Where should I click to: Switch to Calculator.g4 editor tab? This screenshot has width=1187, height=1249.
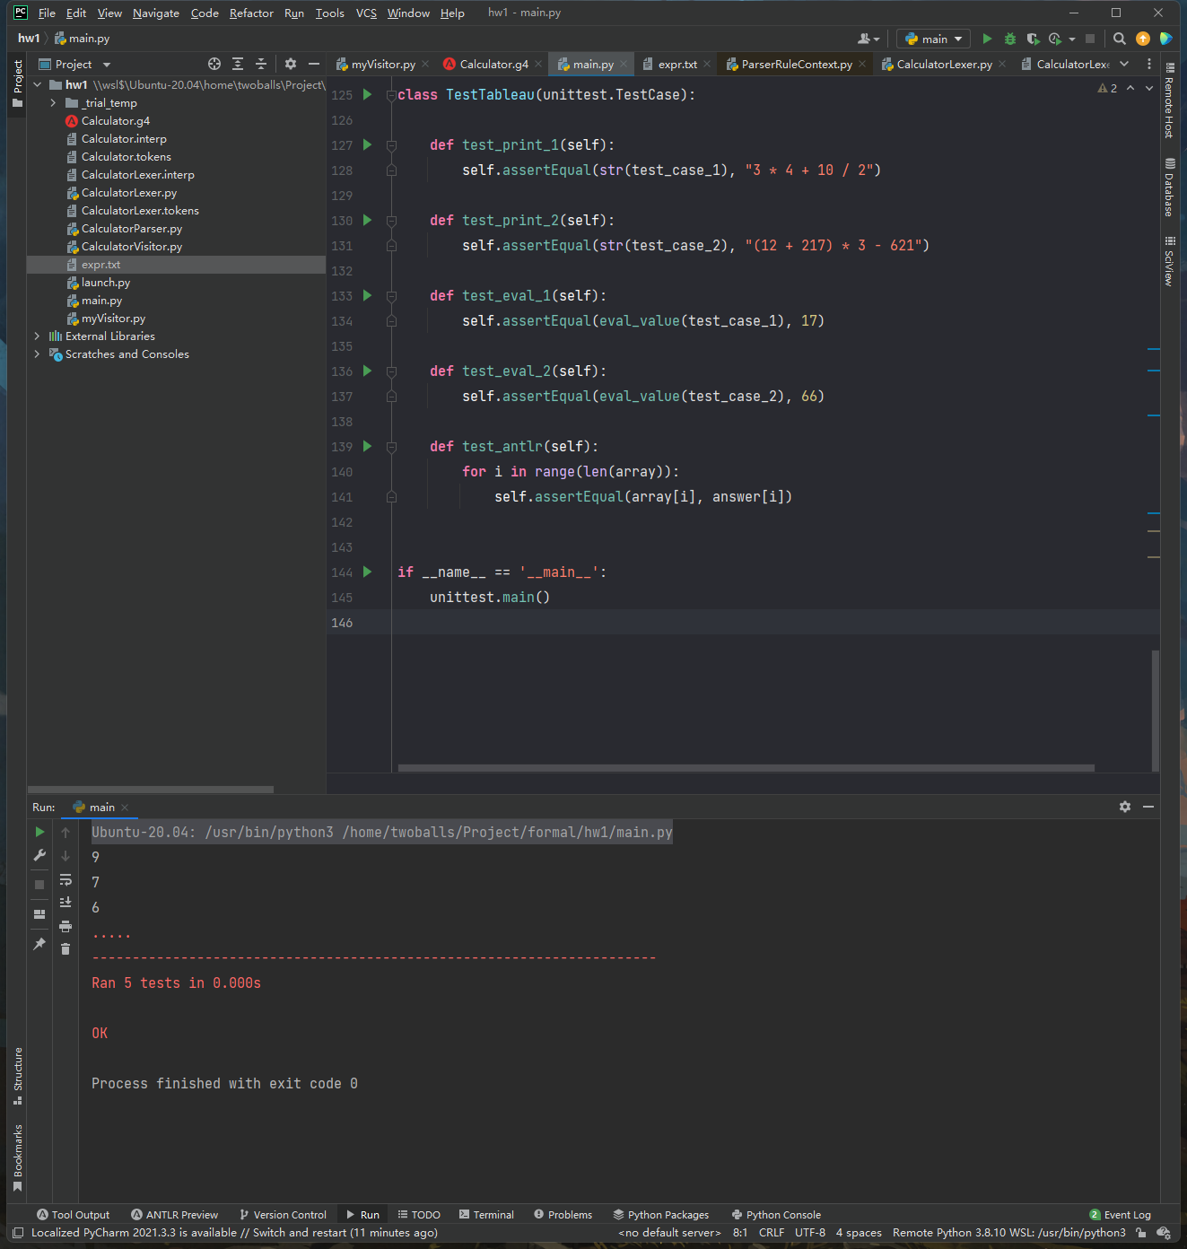pos(493,64)
